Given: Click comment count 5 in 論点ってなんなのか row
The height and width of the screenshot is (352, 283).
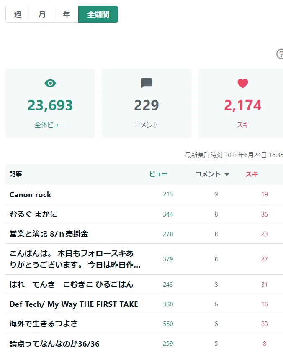Looking at the screenshot, I should pos(216,344).
